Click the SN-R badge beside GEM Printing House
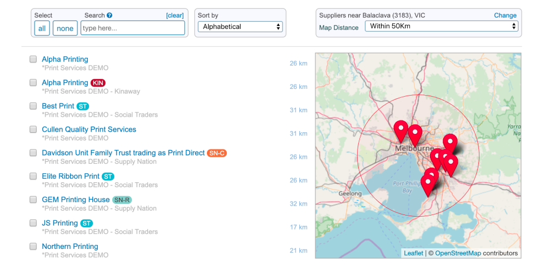Viewport: 534px width, 265px height. point(122,199)
